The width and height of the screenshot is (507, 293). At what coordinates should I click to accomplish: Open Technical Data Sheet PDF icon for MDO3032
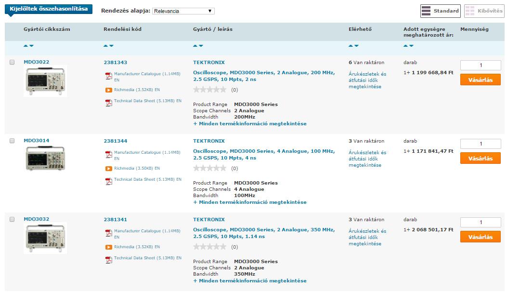pyautogui.click(x=109, y=260)
